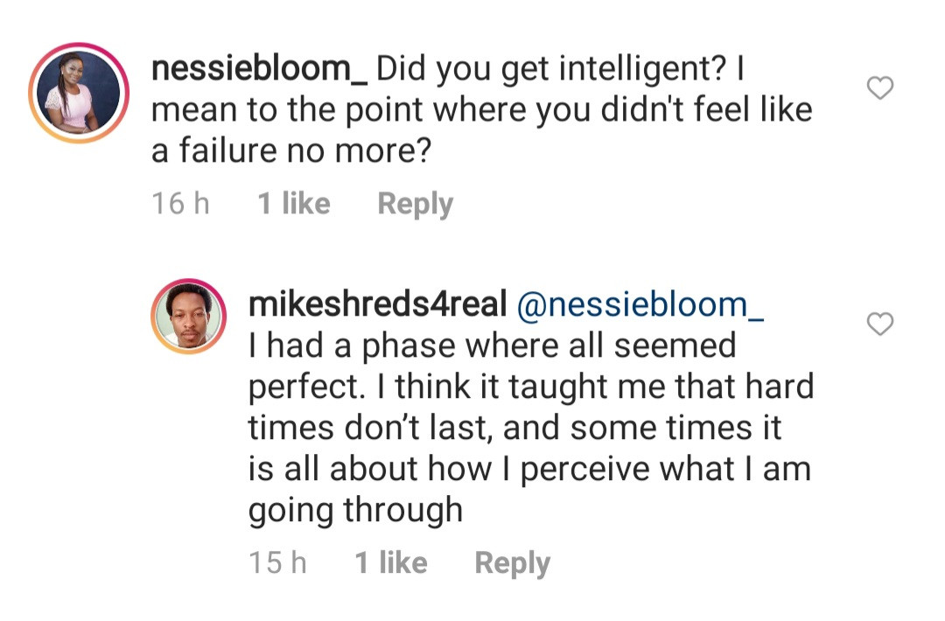Visit the mikeshreds4real username profile
The image size is (945, 621).
(x=377, y=304)
